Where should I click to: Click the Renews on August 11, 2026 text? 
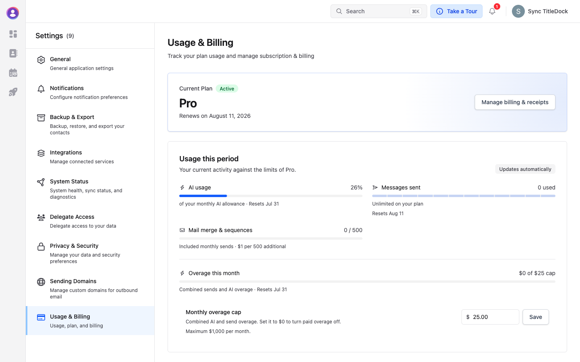pos(215,116)
